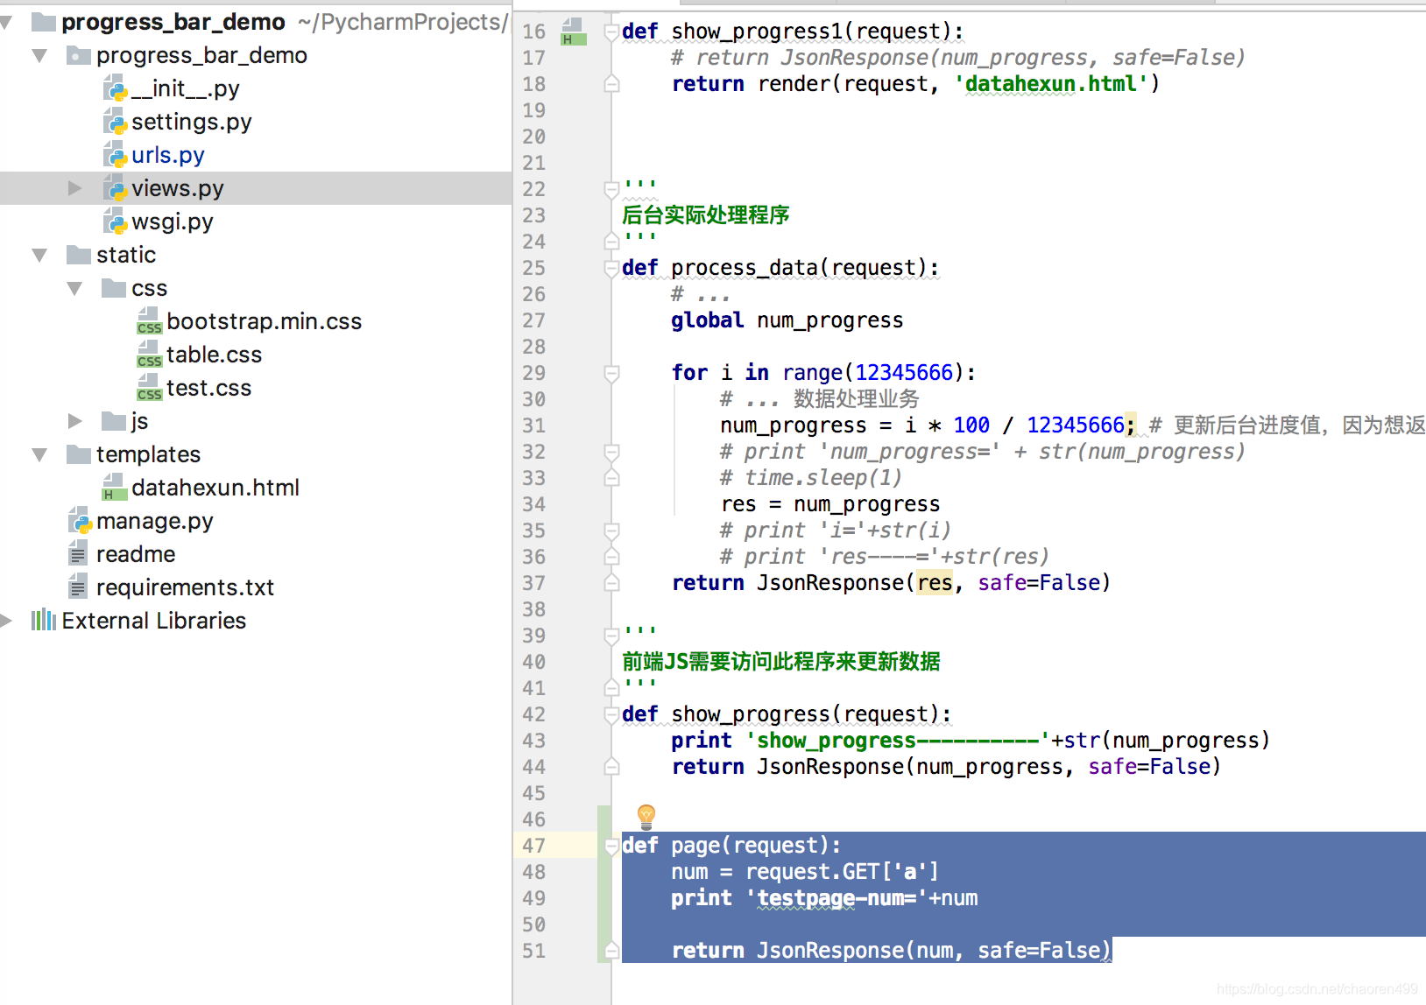Image resolution: width=1426 pixels, height=1005 pixels.
Task: Click the test.css file icon
Action: click(150, 388)
